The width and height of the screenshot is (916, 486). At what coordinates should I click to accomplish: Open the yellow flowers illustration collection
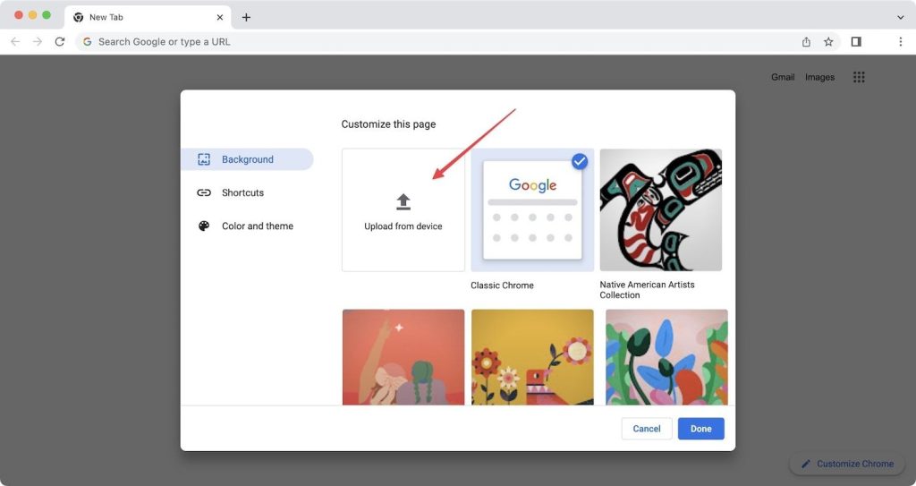[x=532, y=357]
